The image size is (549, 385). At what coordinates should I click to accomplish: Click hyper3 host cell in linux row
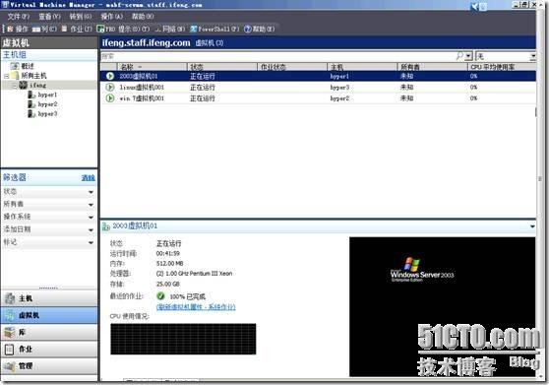tap(339, 88)
